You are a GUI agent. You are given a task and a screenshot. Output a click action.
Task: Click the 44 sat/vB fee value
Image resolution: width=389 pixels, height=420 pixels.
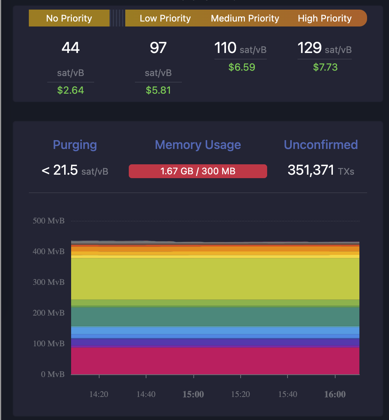71,48
